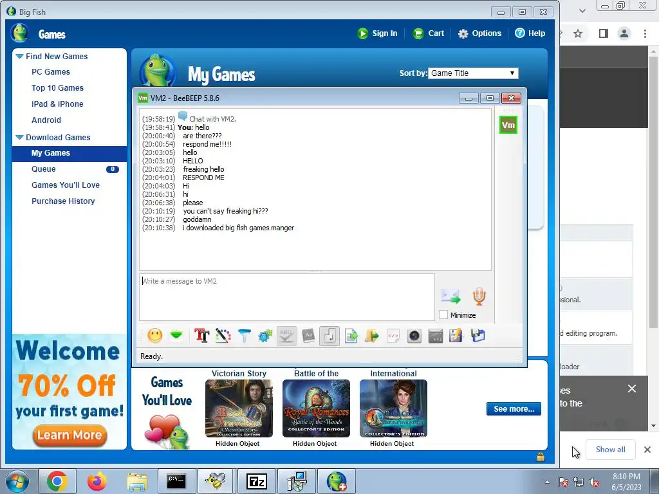
Task: Open the font color pencil palette tool
Action: (x=223, y=336)
